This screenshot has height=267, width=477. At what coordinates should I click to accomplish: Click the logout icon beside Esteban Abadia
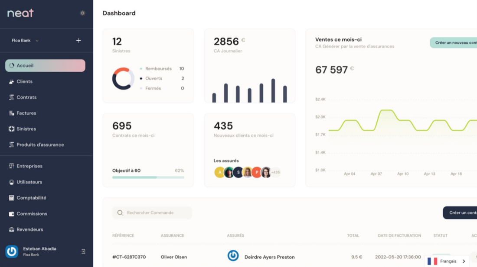click(83, 251)
